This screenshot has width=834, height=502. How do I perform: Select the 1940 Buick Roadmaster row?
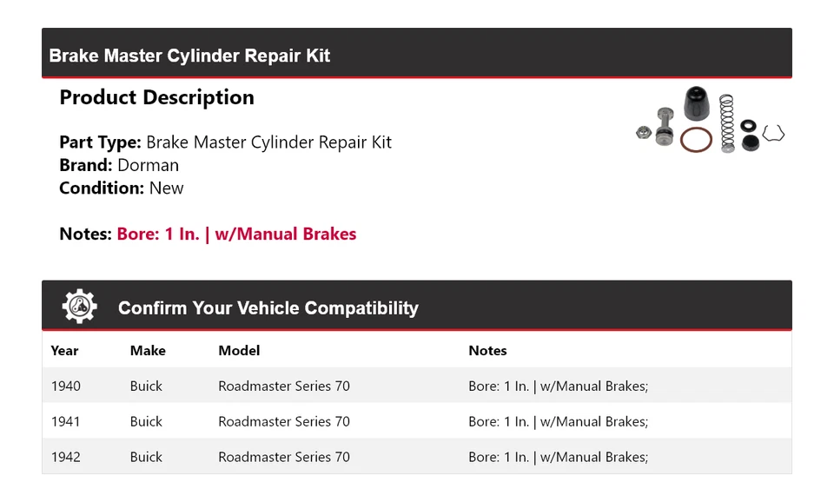[x=417, y=386]
